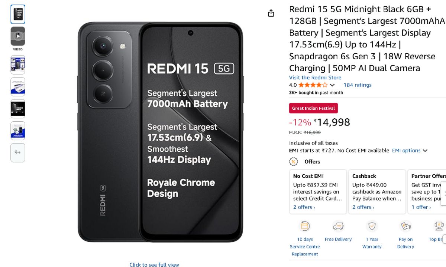Select the Midnight Black thumbnail image

coord(18,109)
